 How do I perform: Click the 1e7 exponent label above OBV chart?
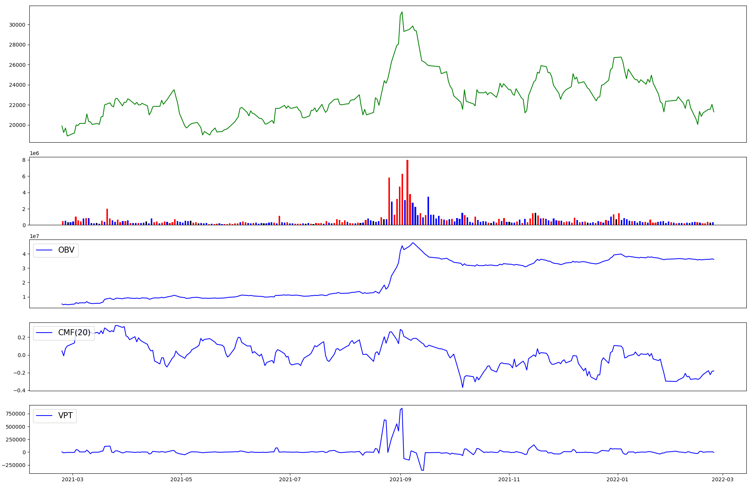tap(34, 236)
